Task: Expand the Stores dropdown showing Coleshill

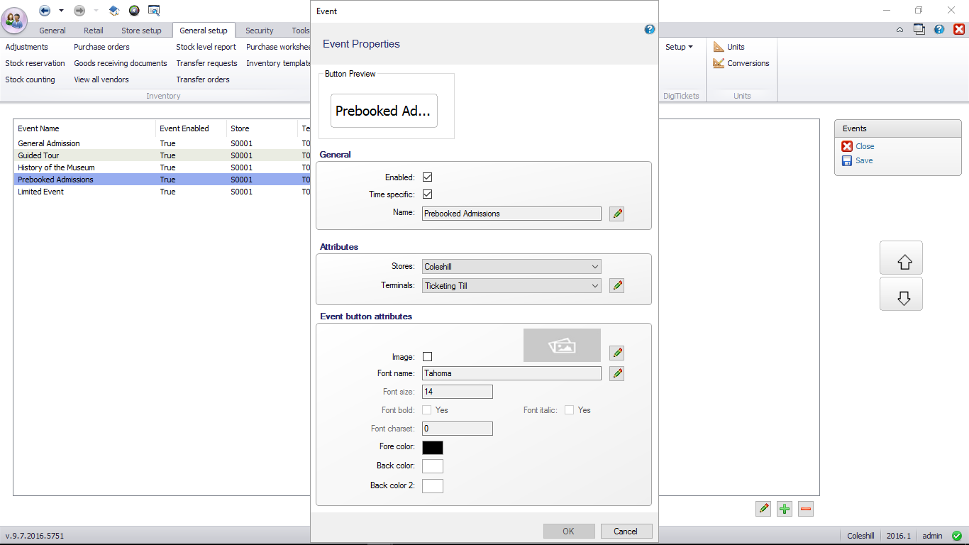Action: 511,267
